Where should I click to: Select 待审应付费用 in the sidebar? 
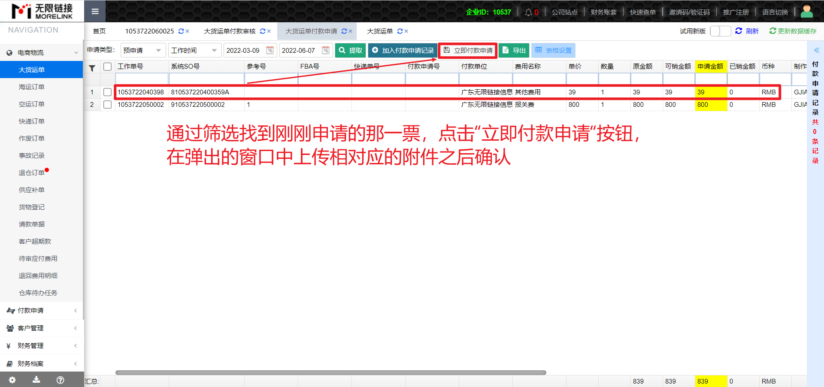(42, 259)
